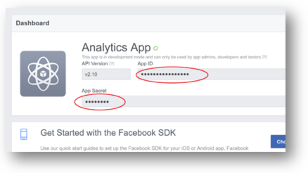Select the masked App ID field
Viewport: 308px width, 173px height.
tap(211, 74)
